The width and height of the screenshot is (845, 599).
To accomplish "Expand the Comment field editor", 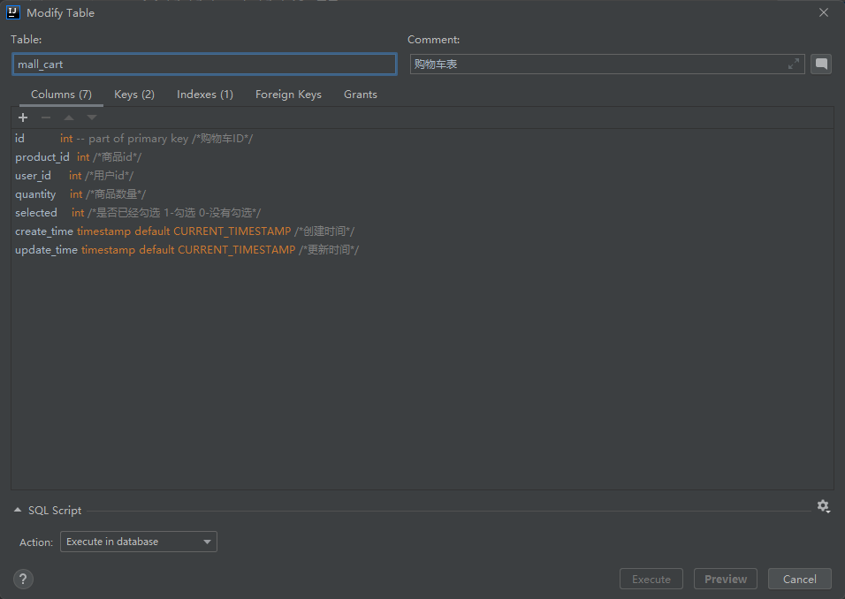I will point(793,64).
